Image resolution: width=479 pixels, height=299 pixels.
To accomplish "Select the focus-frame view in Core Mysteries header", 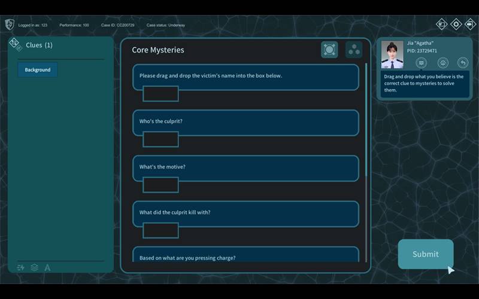I will coord(329,50).
